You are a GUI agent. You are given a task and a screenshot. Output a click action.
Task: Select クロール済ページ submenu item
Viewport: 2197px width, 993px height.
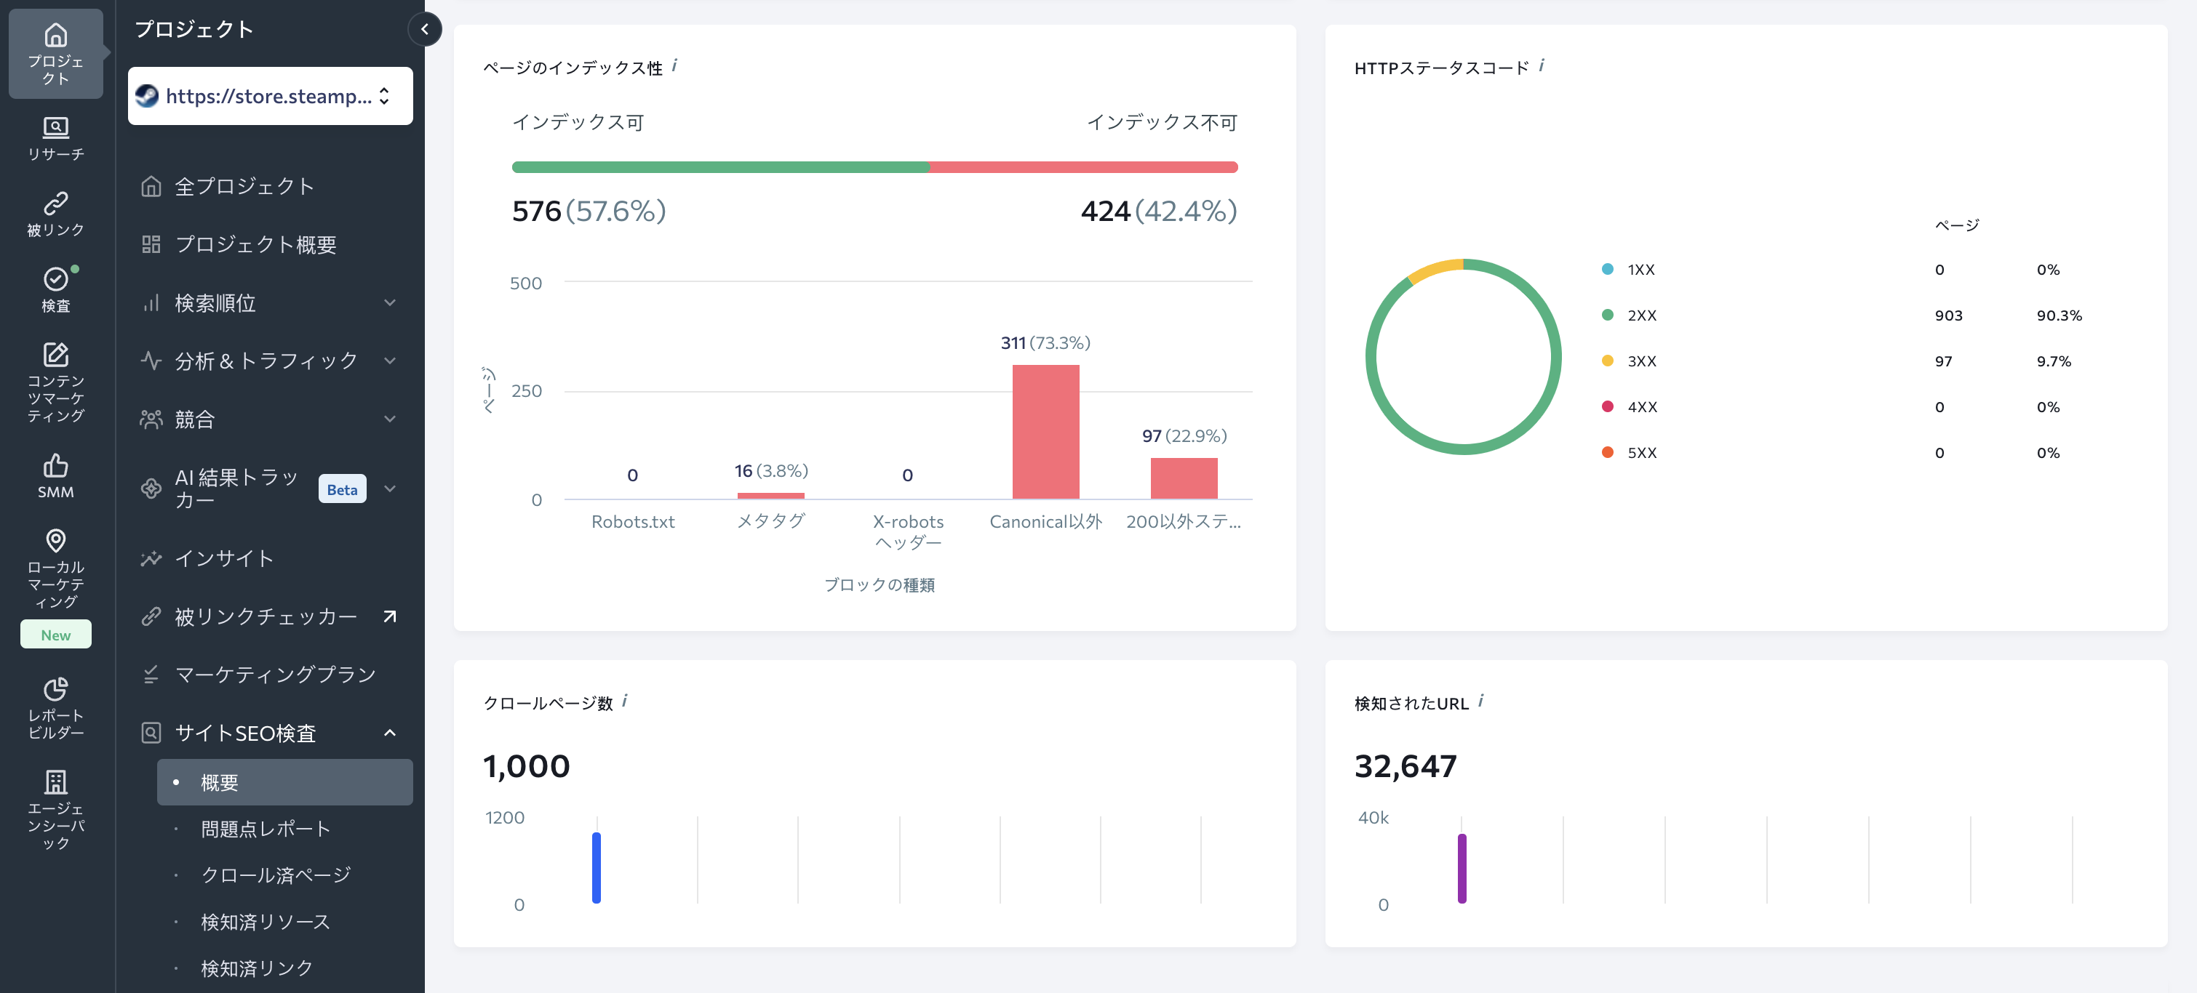pos(276,875)
